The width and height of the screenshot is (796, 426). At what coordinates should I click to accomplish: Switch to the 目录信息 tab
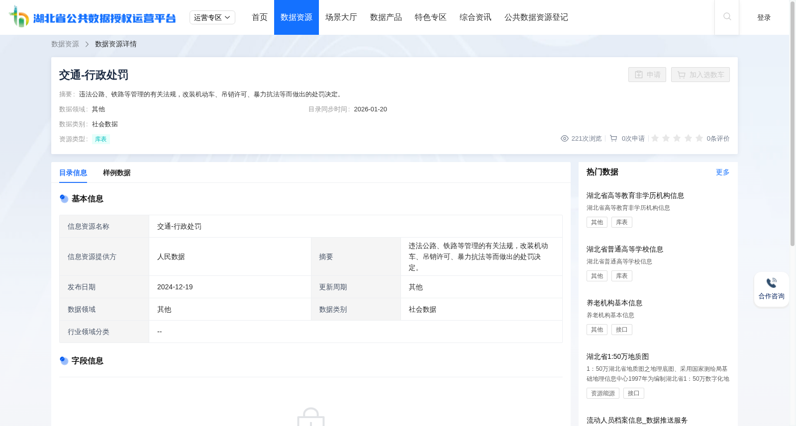[73, 172]
